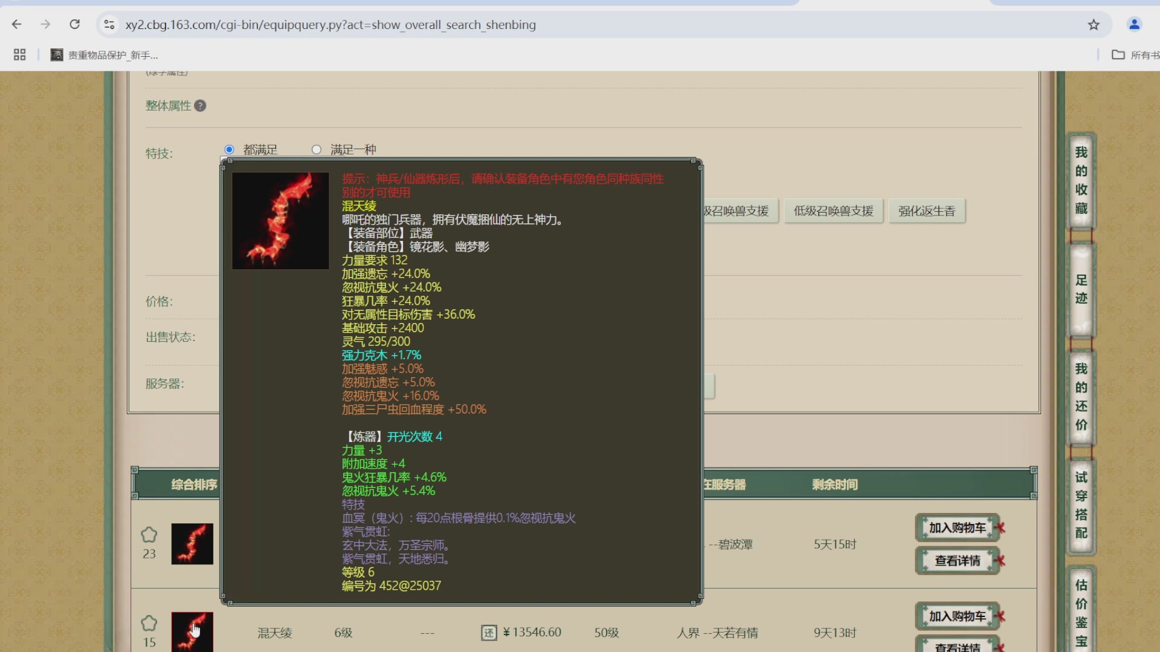Open 贵重物品保护 bookmark
Viewport: 1160px width, 652px height.
coord(104,55)
